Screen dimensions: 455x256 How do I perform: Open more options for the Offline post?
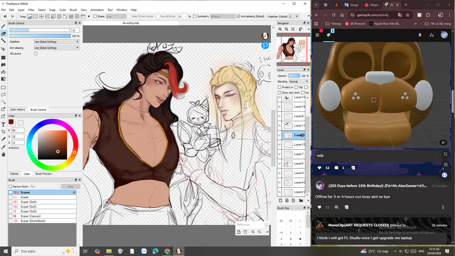tap(443, 207)
